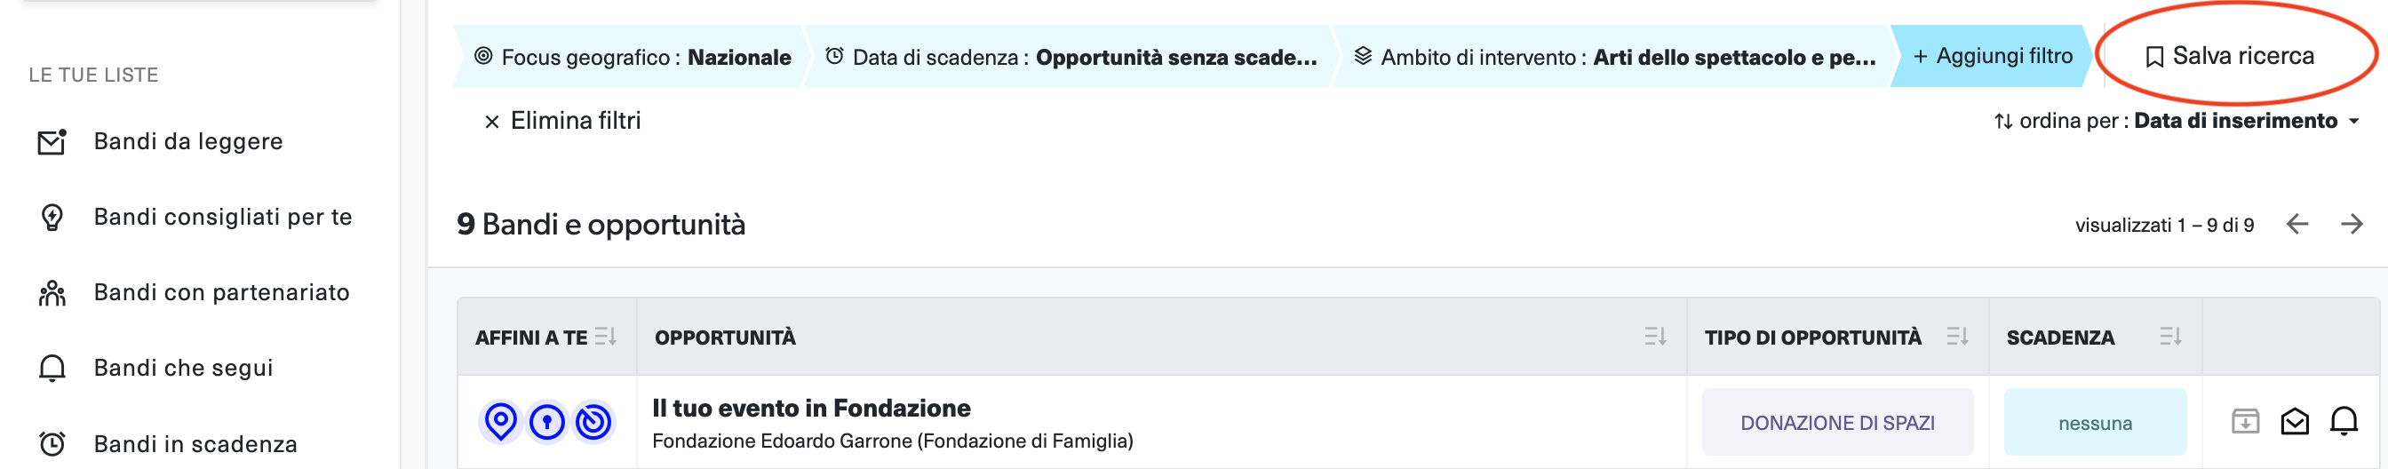Screen dimensions: 2388x469
Task: Archive the Il tuo evento in Fondazione row
Action: pyautogui.click(x=2245, y=422)
